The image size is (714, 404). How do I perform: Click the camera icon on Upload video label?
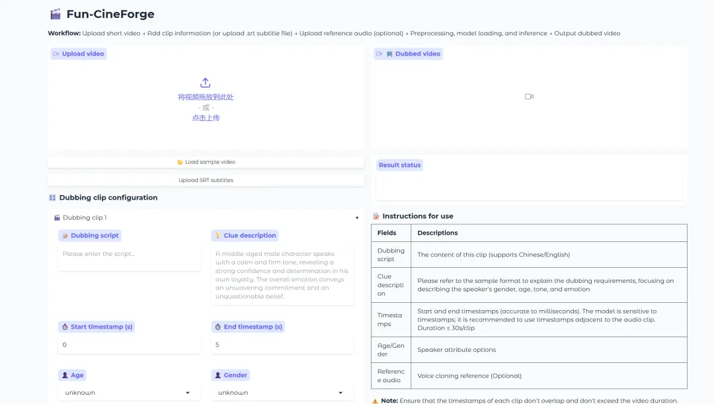tap(56, 54)
